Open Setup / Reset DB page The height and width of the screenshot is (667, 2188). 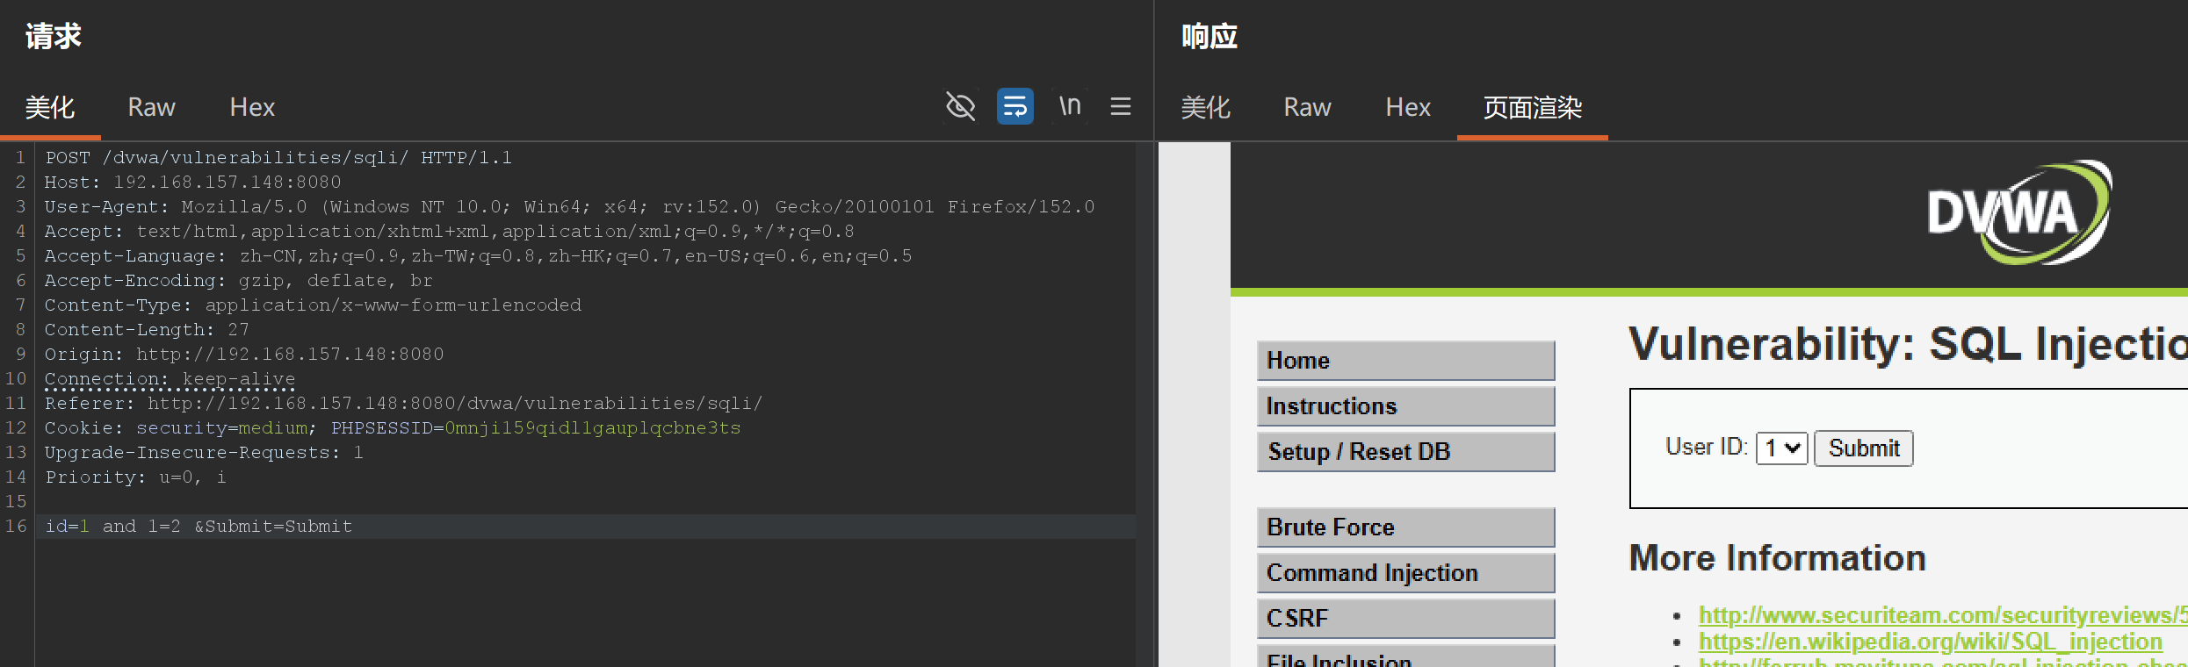pyautogui.click(x=1405, y=452)
